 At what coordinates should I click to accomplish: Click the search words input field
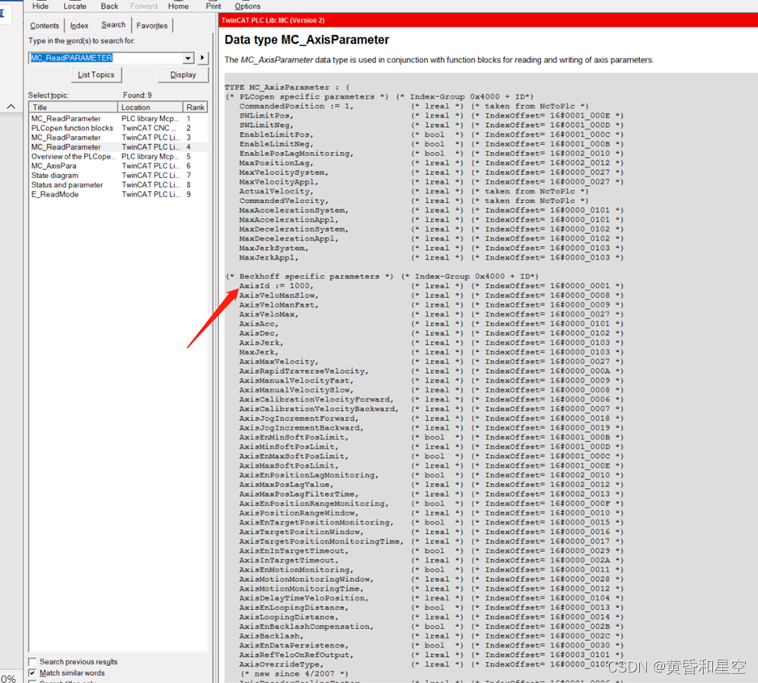point(106,58)
